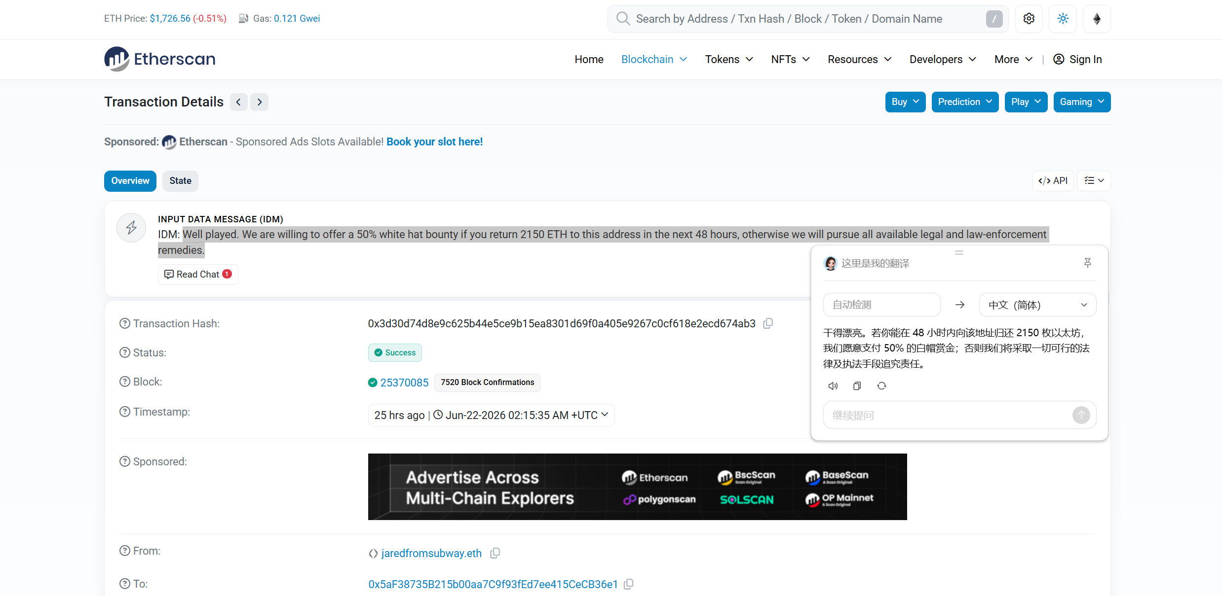Open site settings gear icon
The image size is (1222, 596).
(x=1029, y=19)
